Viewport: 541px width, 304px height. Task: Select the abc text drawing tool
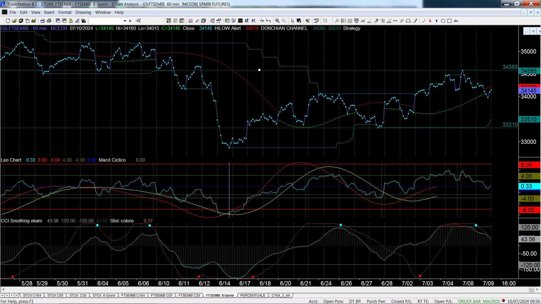pyautogui.click(x=456, y=21)
